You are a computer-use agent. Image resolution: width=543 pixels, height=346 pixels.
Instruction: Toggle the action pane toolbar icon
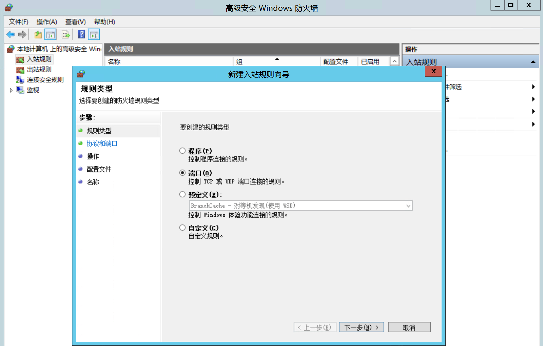tap(94, 35)
